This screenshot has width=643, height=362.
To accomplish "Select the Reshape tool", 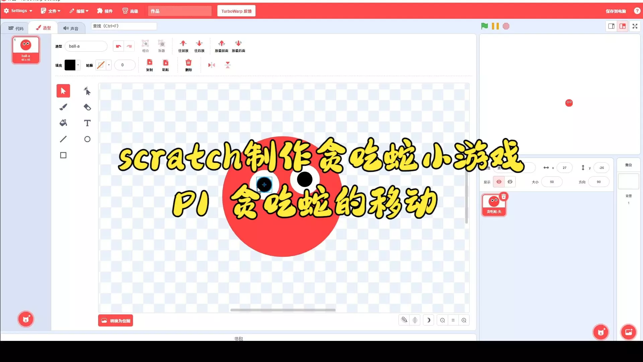I will [x=87, y=91].
